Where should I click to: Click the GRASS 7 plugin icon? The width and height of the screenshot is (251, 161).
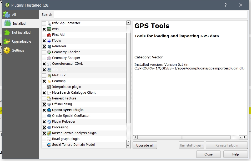(49, 76)
